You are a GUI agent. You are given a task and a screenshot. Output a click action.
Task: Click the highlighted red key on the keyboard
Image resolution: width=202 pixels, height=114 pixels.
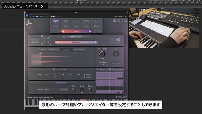(82, 100)
